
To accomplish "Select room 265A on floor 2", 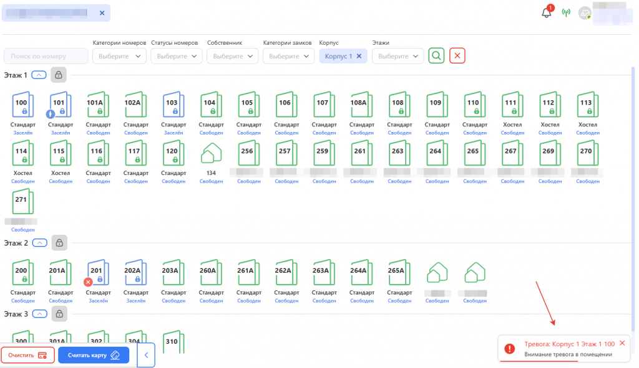I will click(x=399, y=273).
